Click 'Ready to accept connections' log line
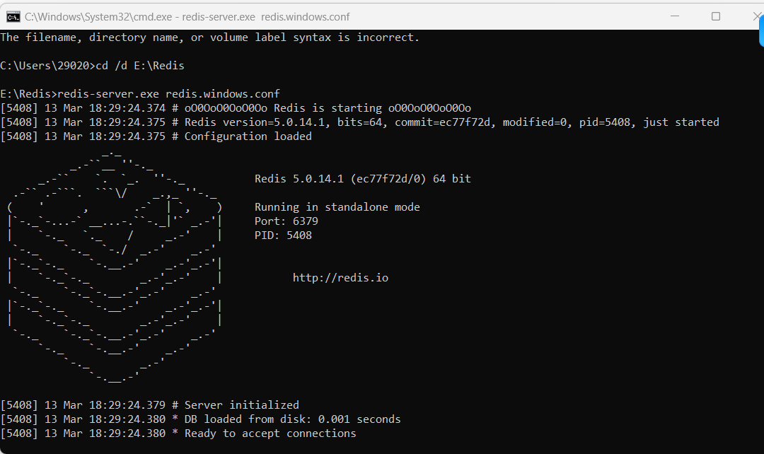The image size is (764, 454). point(178,433)
